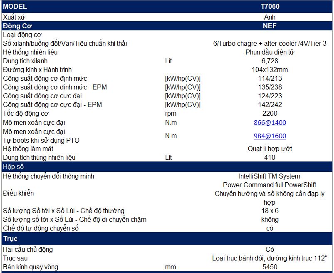
Task: Select the Hộp số section header
Action: tap(13, 166)
